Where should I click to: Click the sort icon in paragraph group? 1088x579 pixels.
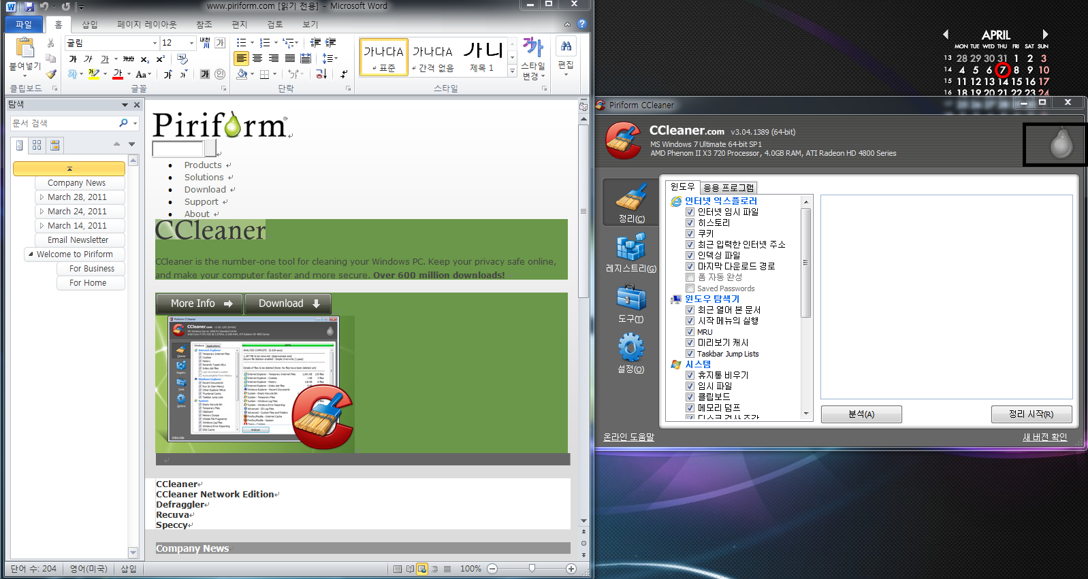(321, 73)
